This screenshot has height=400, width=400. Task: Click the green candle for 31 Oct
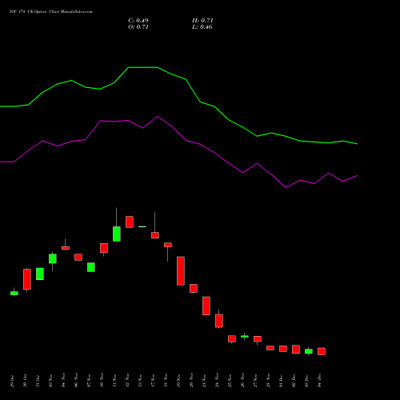coord(40,274)
